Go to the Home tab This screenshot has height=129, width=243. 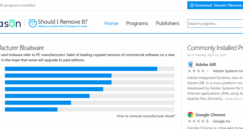[x=111, y=23]
